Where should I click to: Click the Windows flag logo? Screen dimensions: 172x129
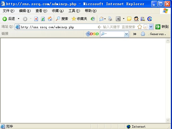(165, 11)
